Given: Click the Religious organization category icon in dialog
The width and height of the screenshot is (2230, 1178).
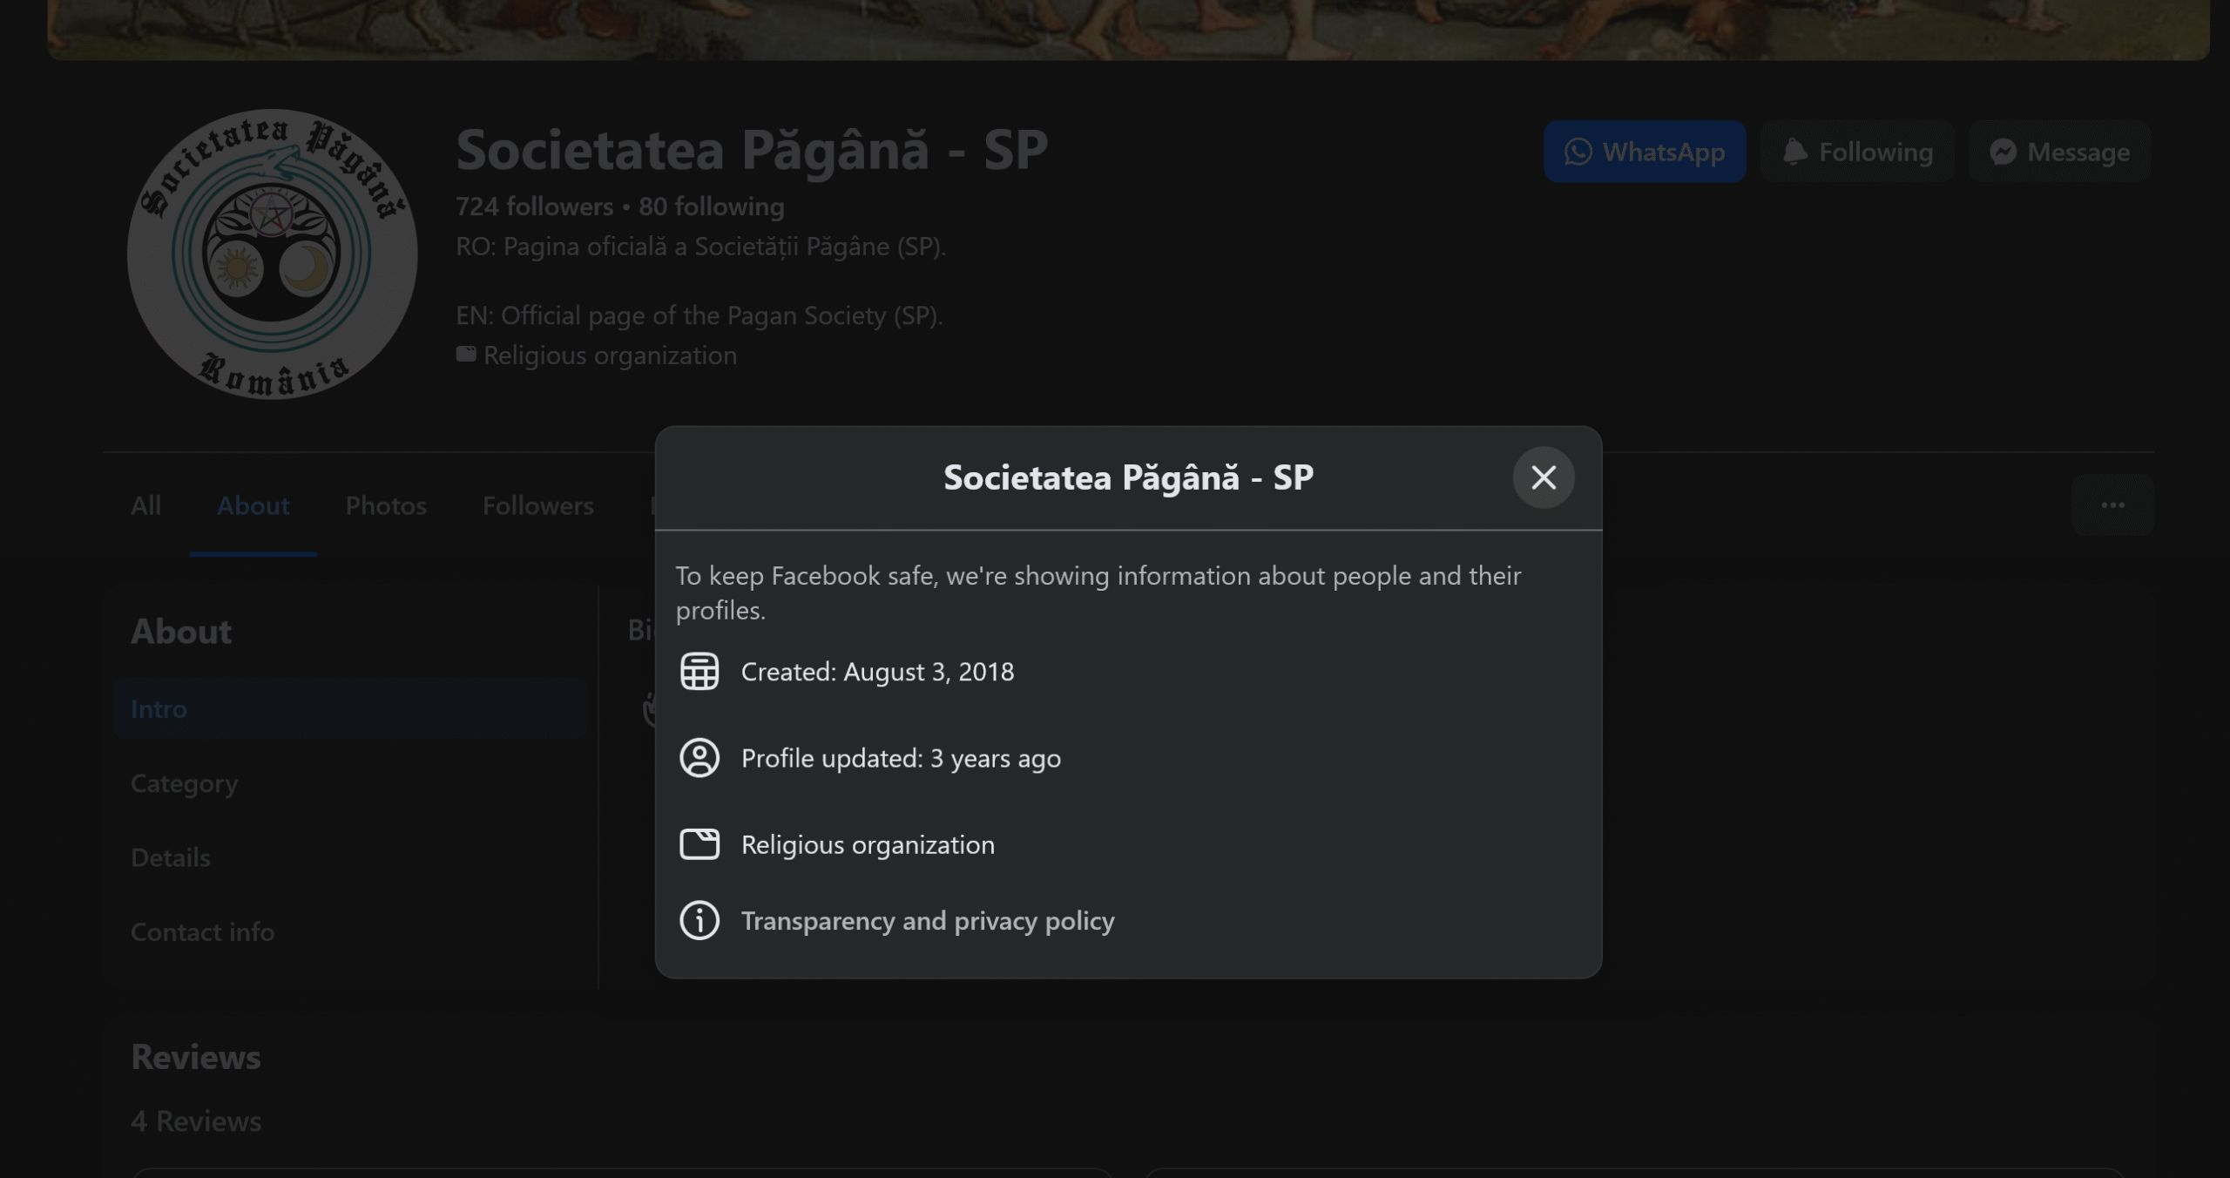Looking at the screenshot, I should [699, 844].
